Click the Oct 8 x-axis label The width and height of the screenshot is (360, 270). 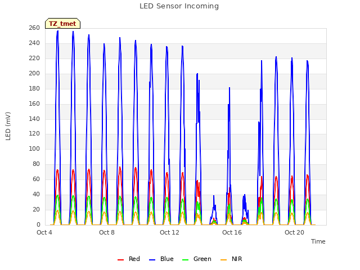[x=107, y=232]
